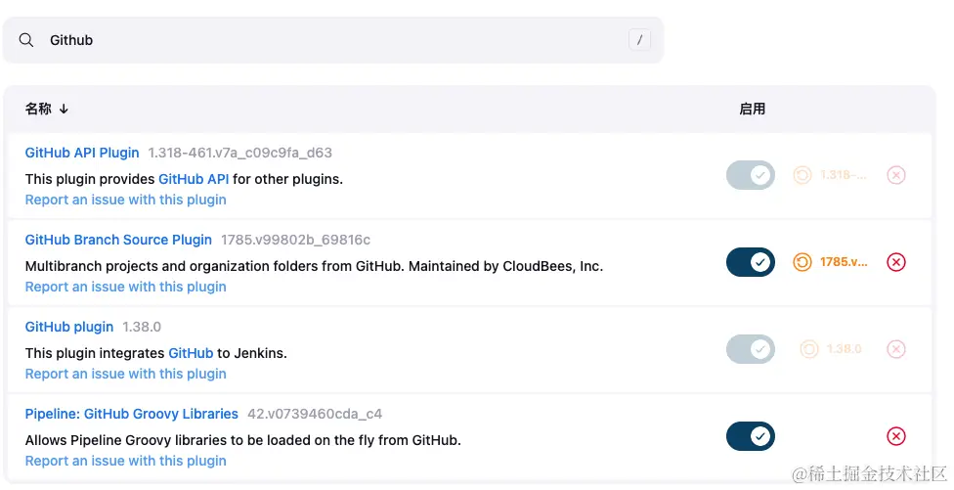954x490 pixels.
Task: Click uninstall icon for GitHub plugin 1.38.0
Action: click(x=895, y=349)
